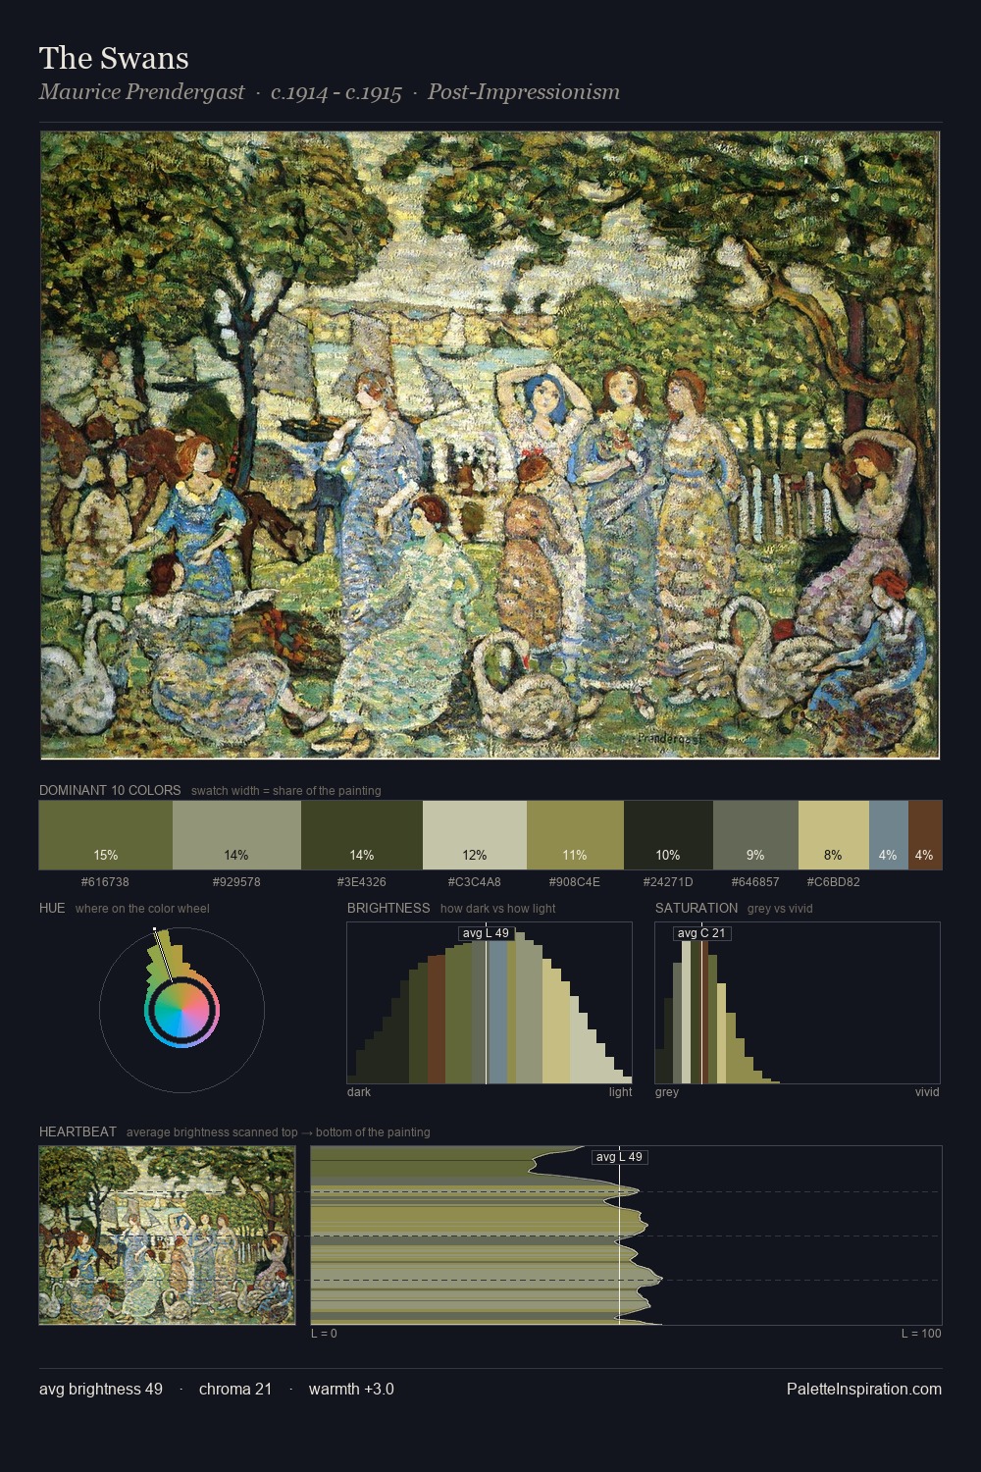
Task: Click 'avg L 49' label in heartbeat chart
Action: [620, 1157]
